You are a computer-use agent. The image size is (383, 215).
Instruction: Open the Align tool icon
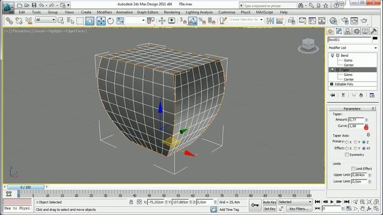coord(280,21)
